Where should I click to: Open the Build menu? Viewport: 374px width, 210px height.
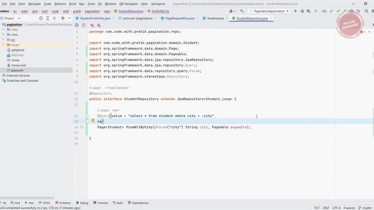click(x=72, y=4)
